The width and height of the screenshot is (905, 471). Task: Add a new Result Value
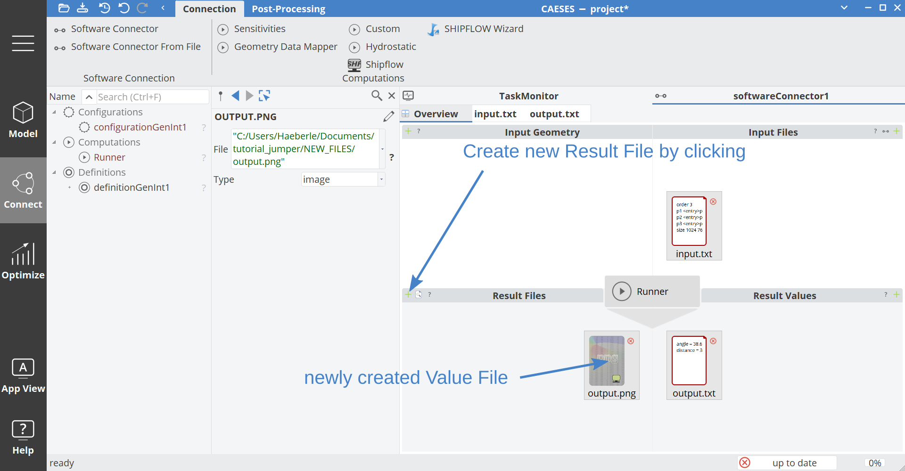897,294
